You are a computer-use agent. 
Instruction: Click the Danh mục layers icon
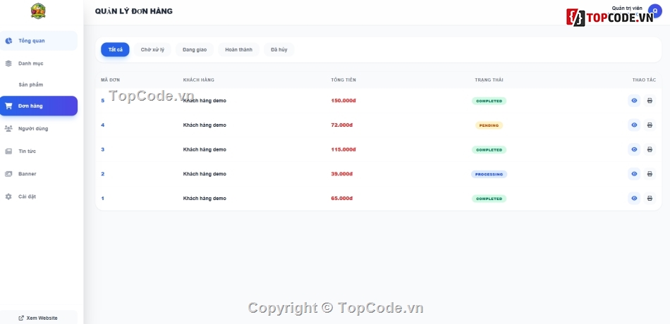tap(8, 63)
